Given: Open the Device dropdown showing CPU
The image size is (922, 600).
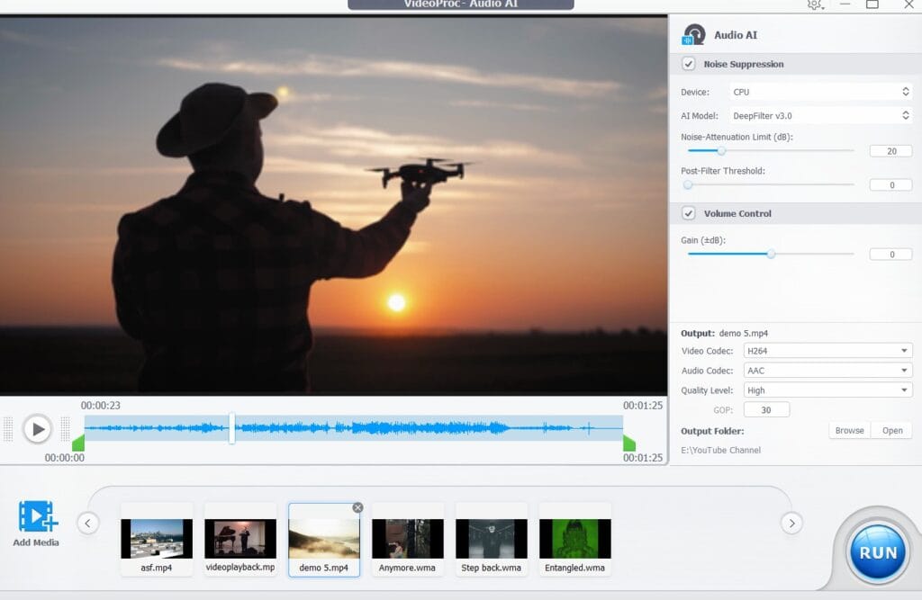Looking at the screenshot, I should pos(819,92).
